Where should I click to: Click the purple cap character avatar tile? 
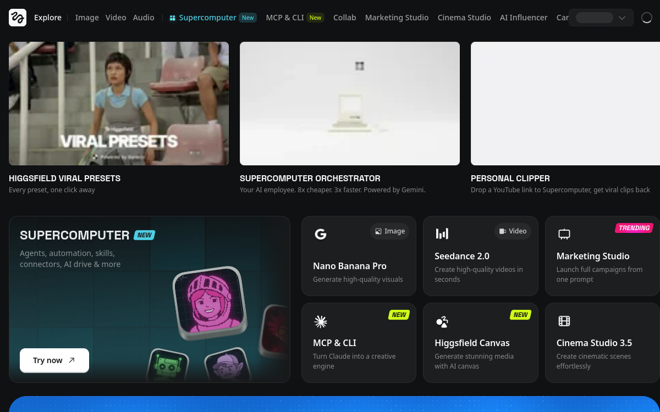[228, 365]
